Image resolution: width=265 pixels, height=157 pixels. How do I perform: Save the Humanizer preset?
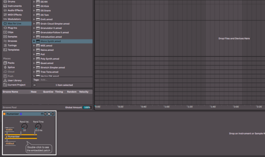click(x=49, y=114)
